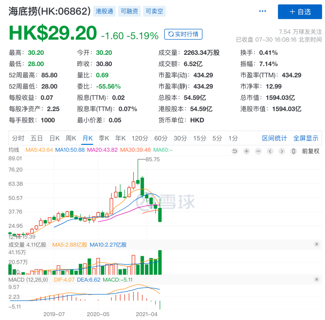Viewport: 325px width, 320px height.
Task: Open 区间统计 range statistics
Action: point(274,138)
